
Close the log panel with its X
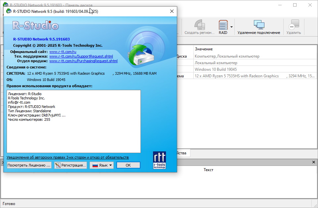point(314,162)
